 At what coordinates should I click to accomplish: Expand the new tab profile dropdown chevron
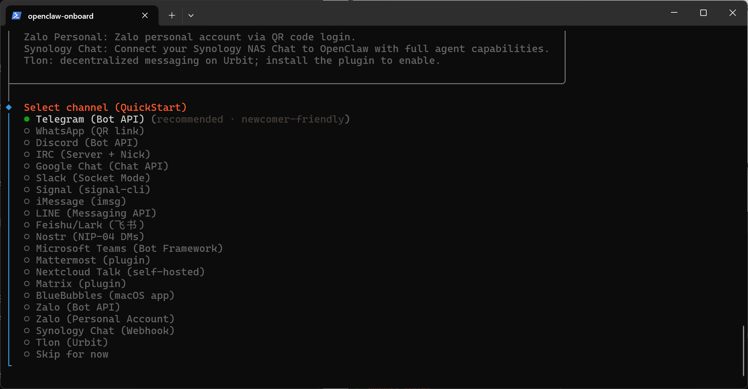(x=191, y=15)
